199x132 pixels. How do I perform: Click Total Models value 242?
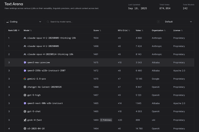coord(185,8)
